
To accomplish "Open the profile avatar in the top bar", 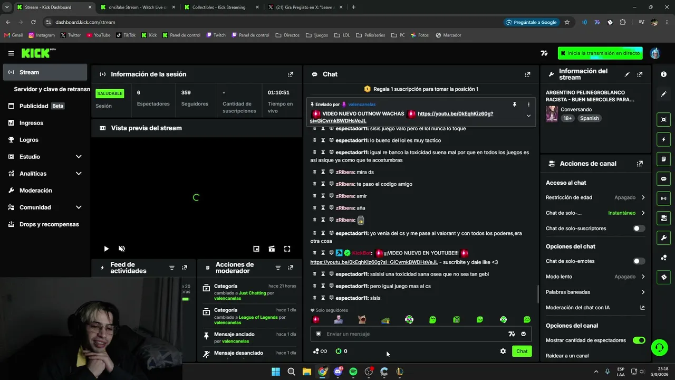I will [655, 53].
